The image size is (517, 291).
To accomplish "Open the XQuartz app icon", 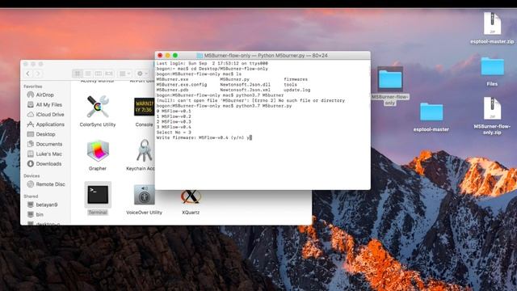I will click(191, 196).
